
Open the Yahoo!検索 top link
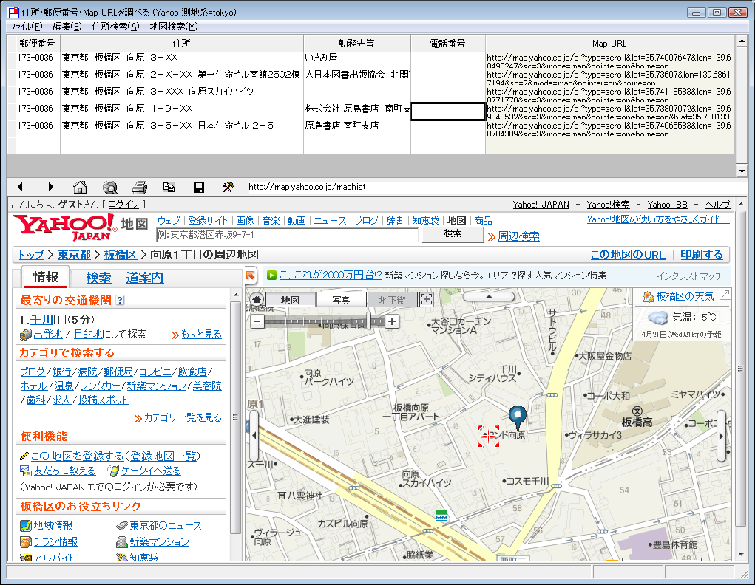pos(608,205)
